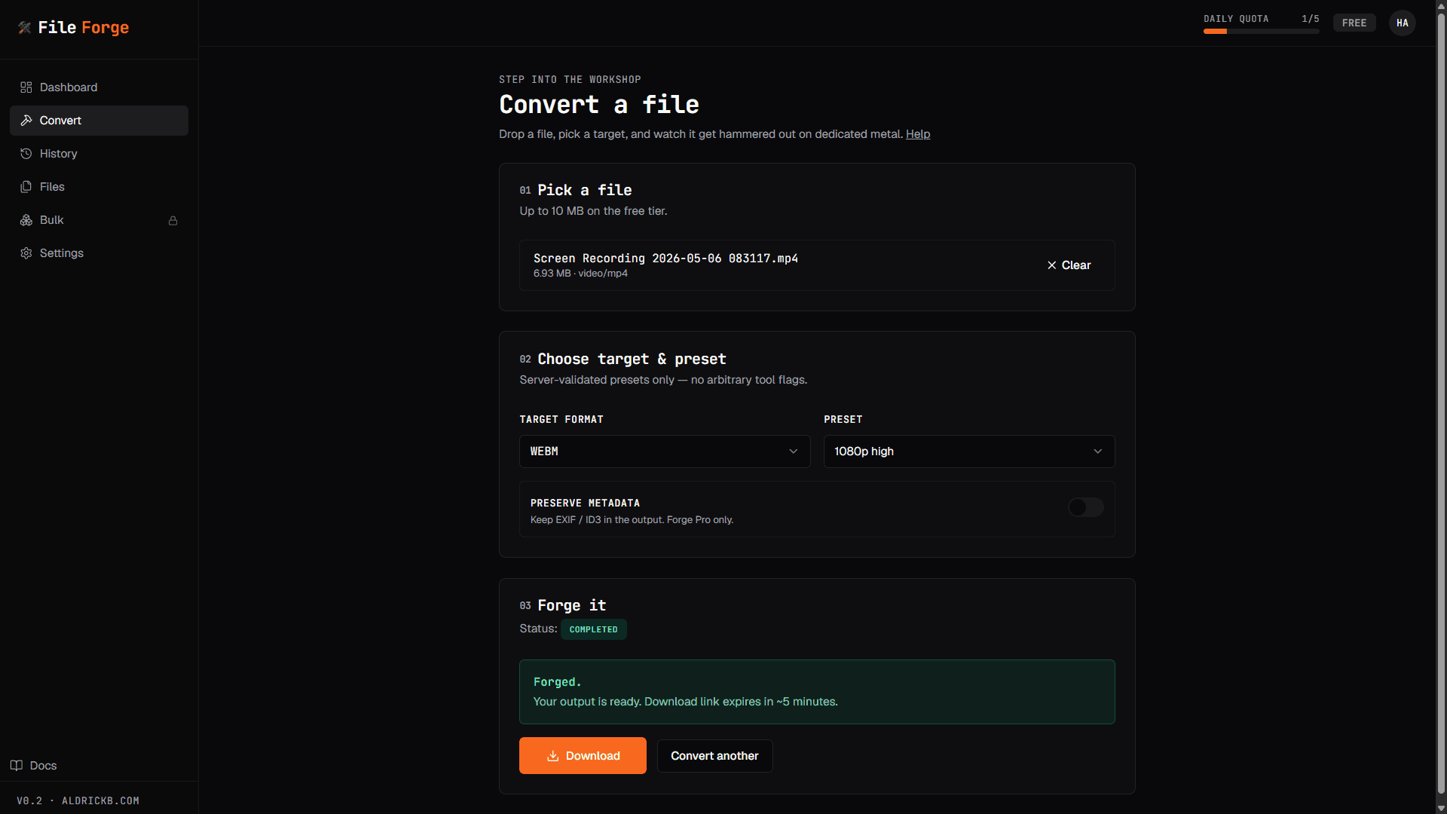Click the Pick a file heading
The image size is (1447, 814).
[x=584, y=191]
